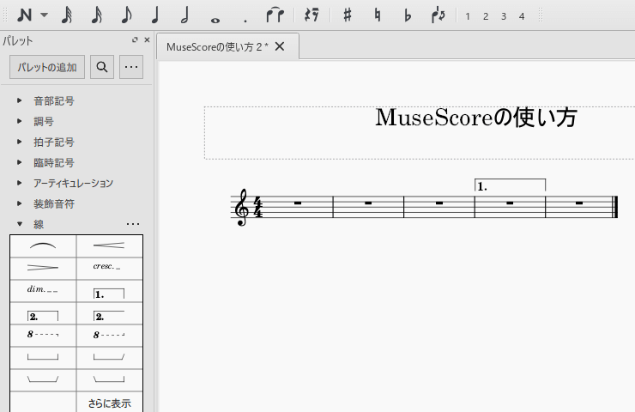Image resolution: width=635 pixels, height=412 pixels.
Task: Select pedal line with angled end
Action: 109,358
